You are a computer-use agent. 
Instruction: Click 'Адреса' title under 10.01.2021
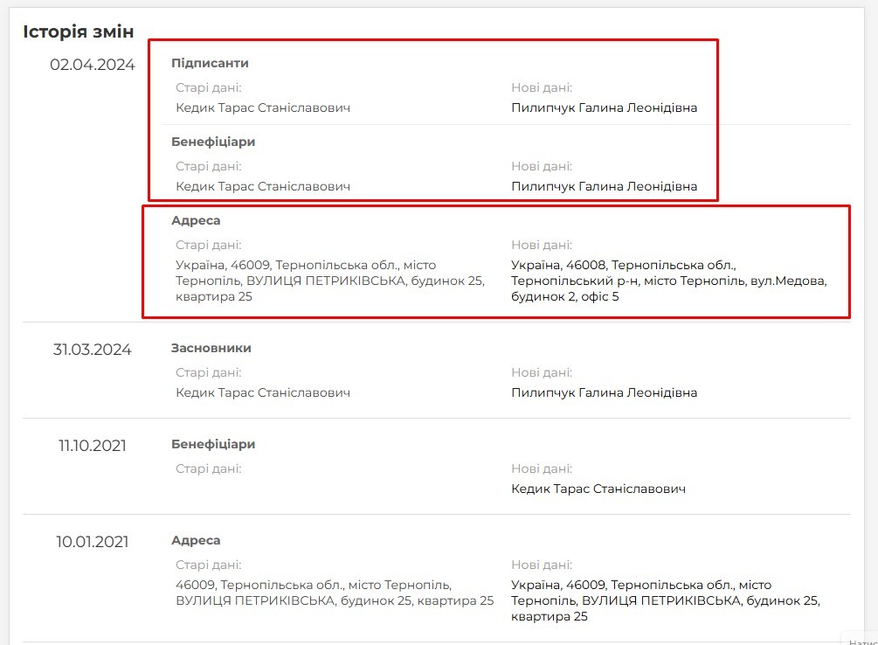click(196, 541)
